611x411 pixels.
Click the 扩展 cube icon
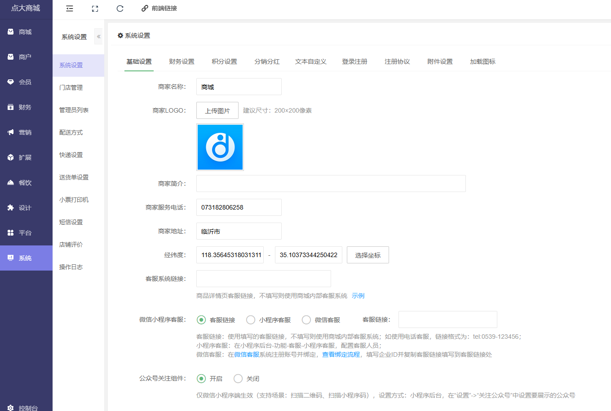tap(11, 157)
